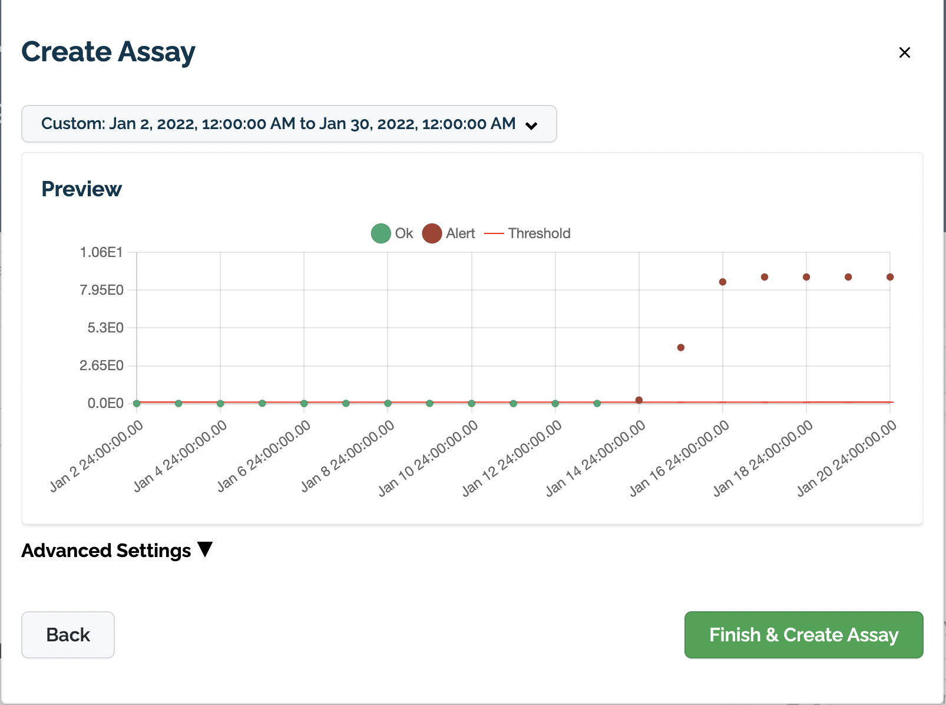Click the Advanced Settings disclosure triangle
Screen dimensions: 946x705
pyautogui.click(x=204, y=549)
